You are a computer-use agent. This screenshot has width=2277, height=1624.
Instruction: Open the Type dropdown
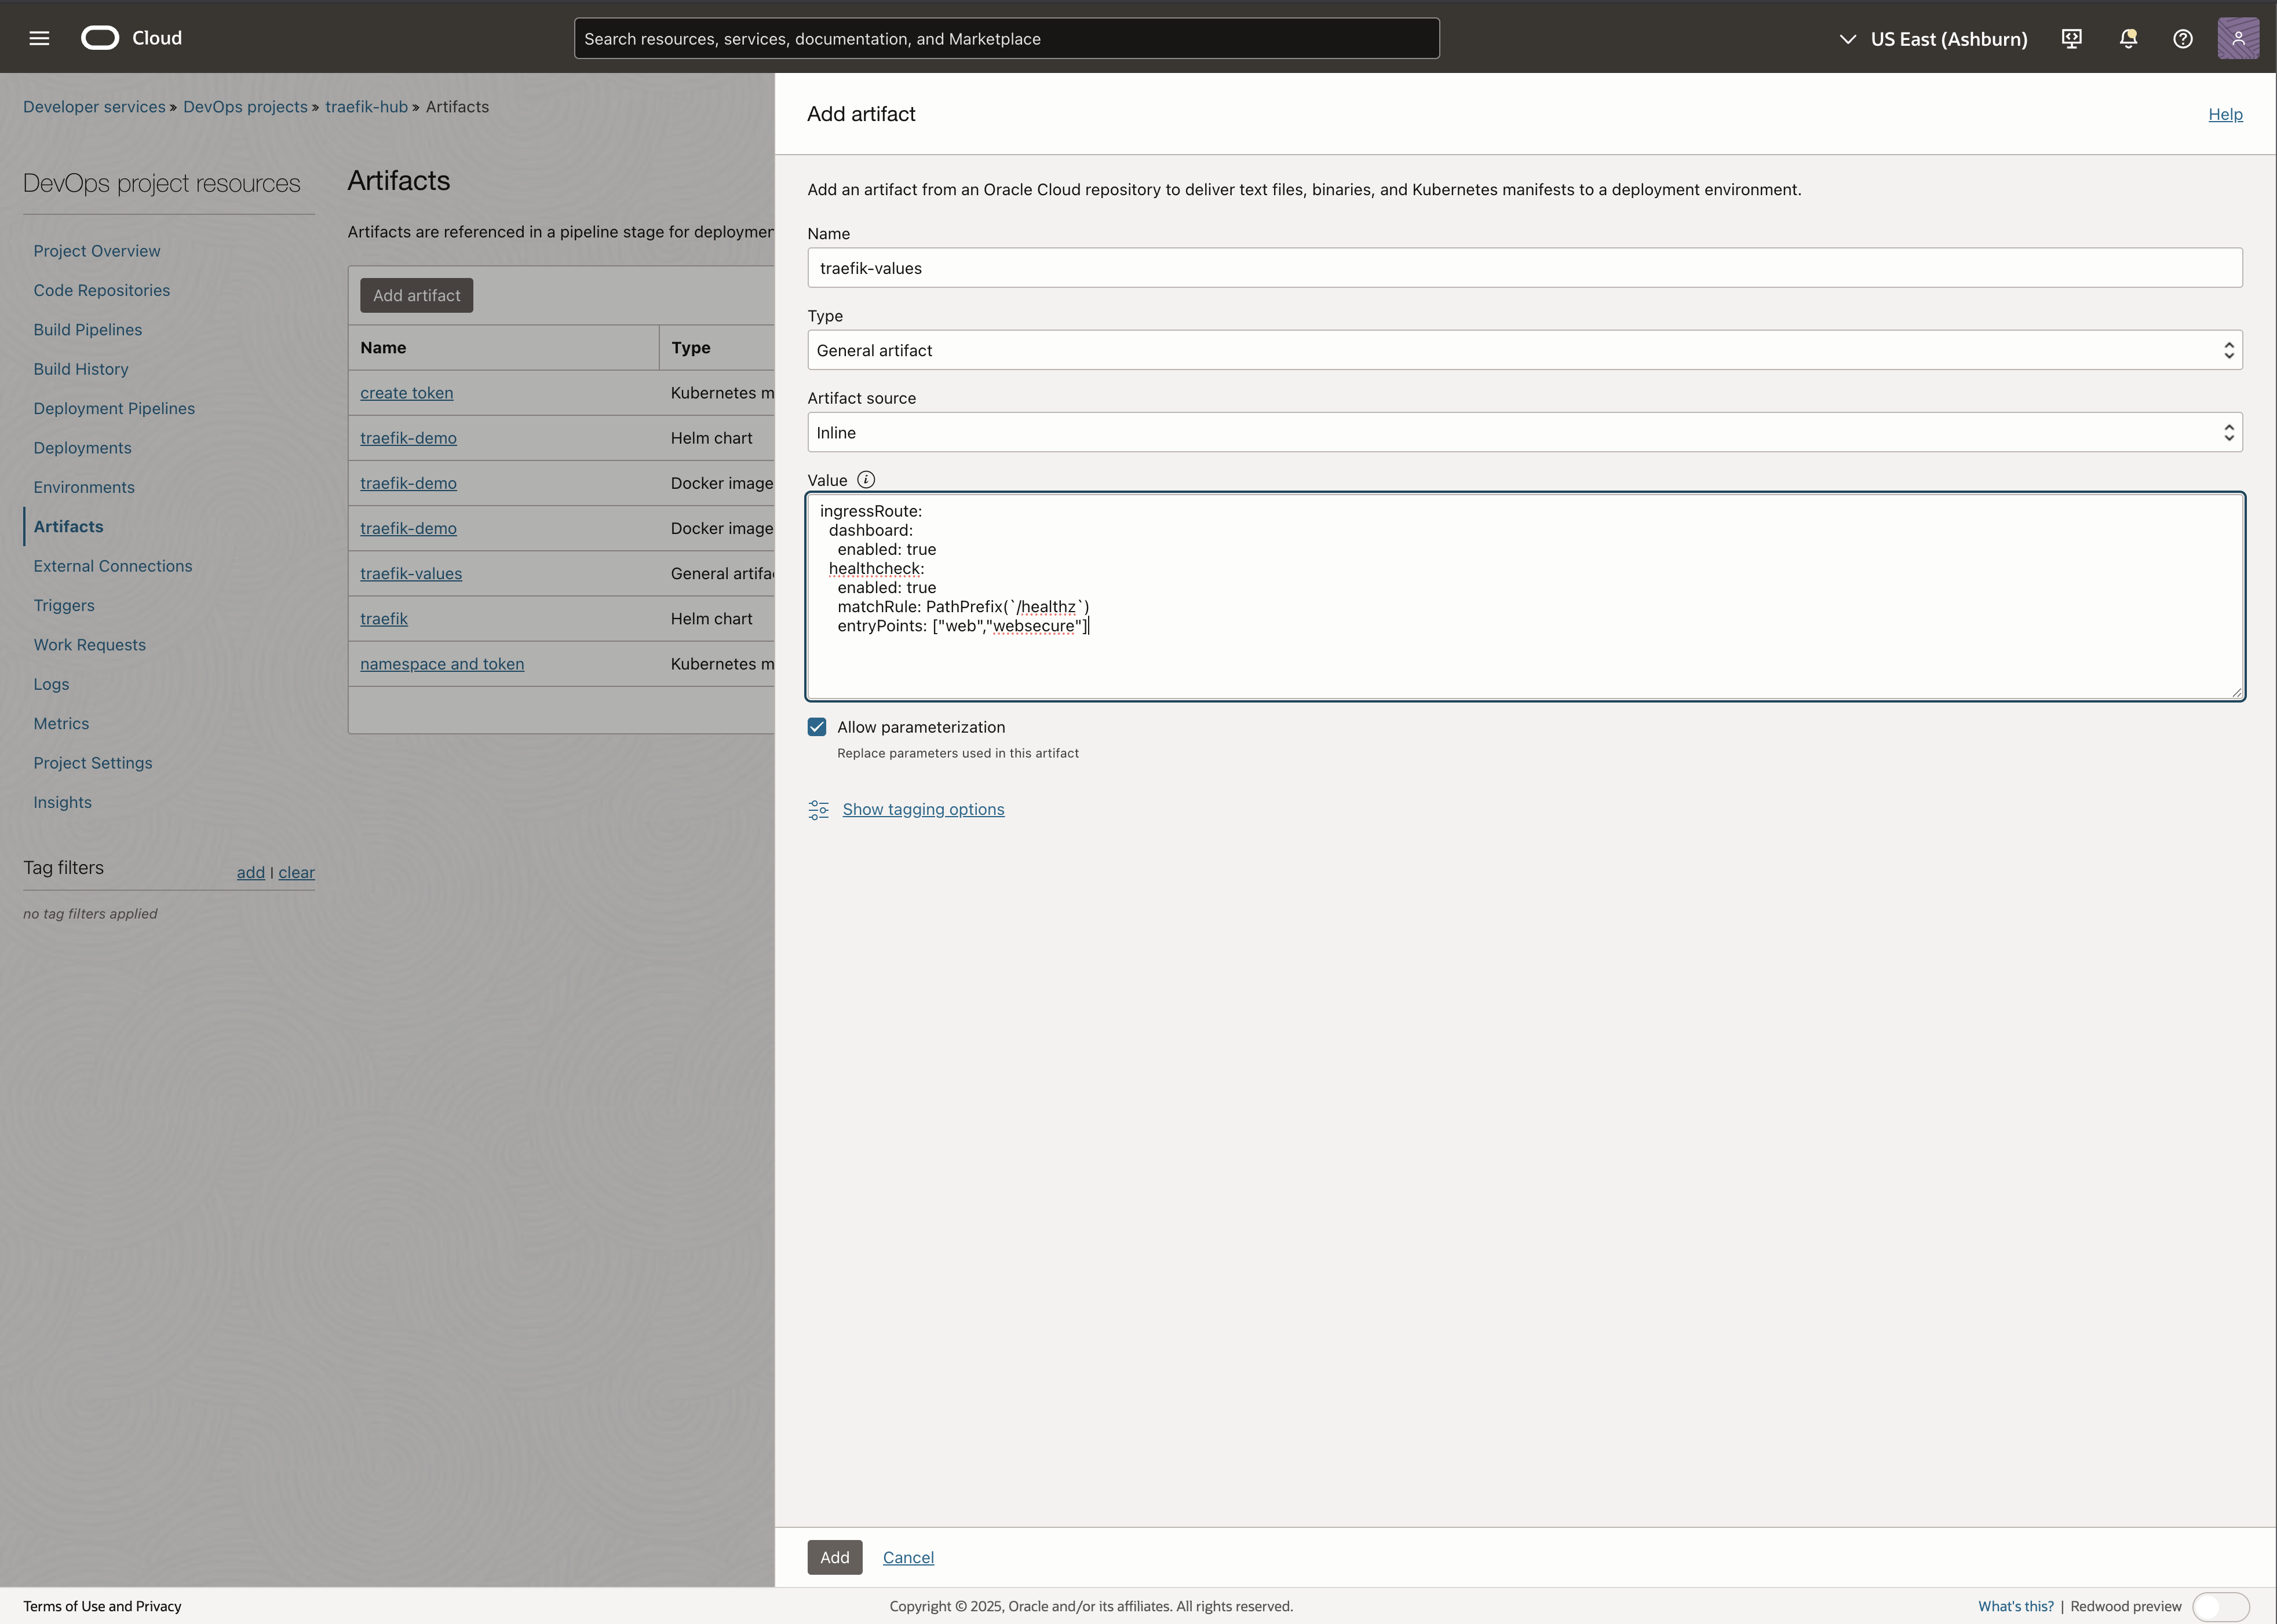(1524, 350)
